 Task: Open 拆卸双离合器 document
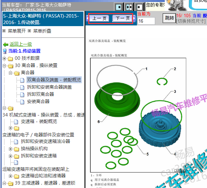tap(41, 94)
